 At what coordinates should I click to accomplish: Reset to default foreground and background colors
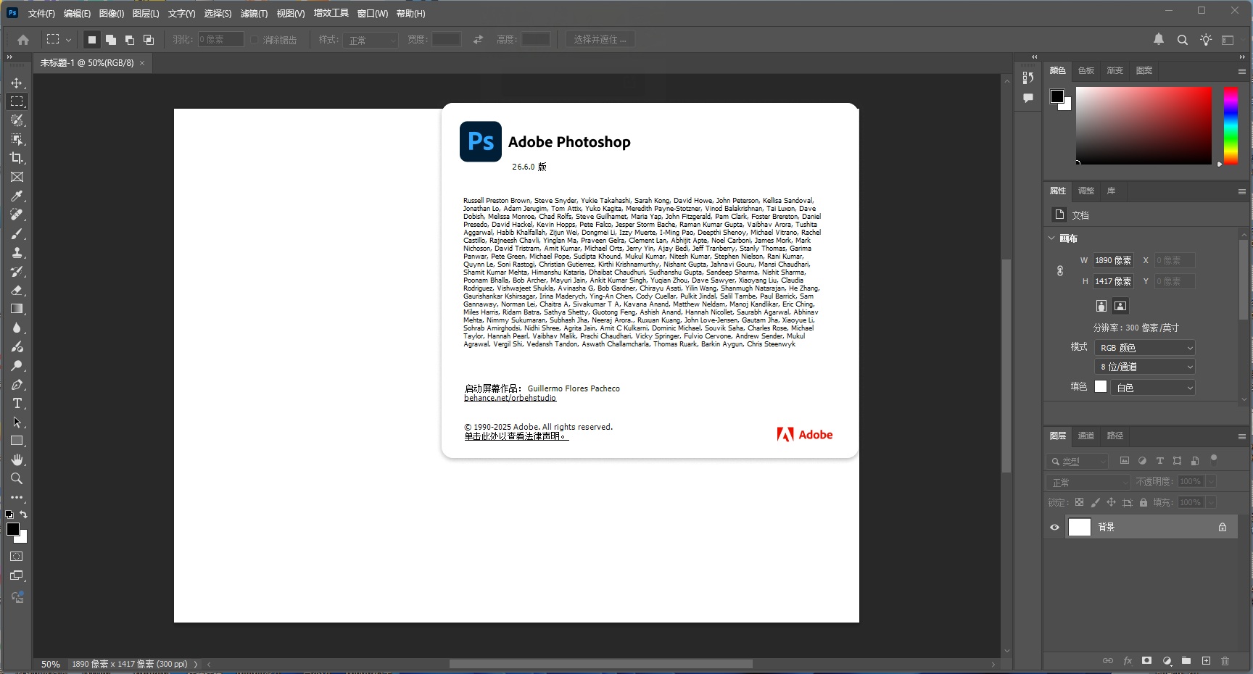click(9, 515)
